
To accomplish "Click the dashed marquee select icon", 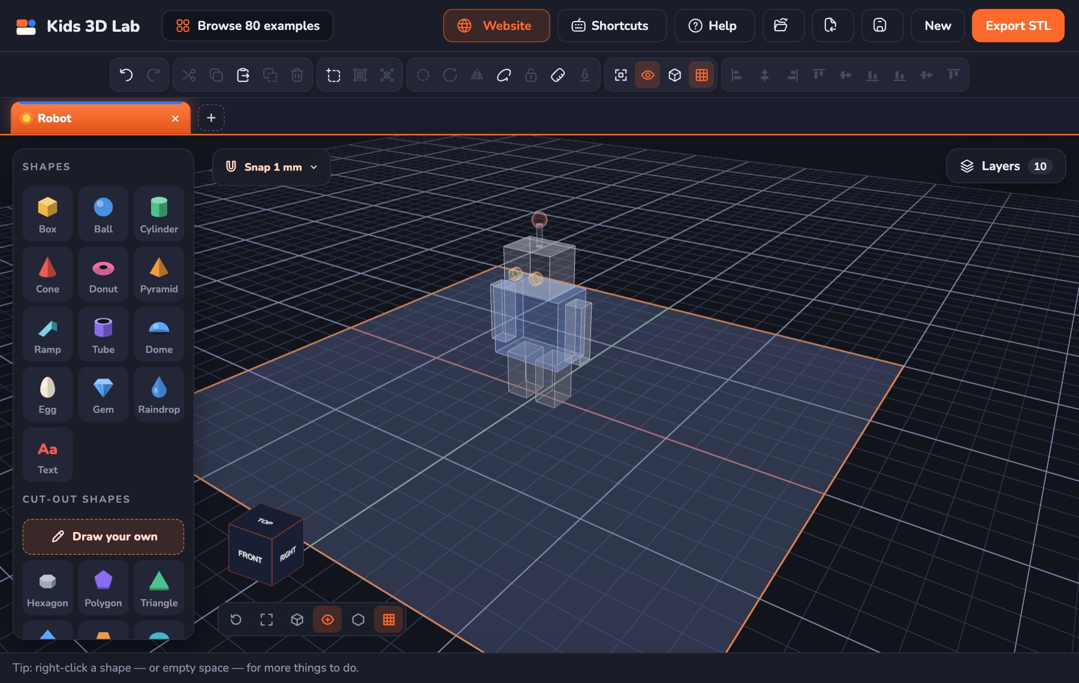I will 333,75.
